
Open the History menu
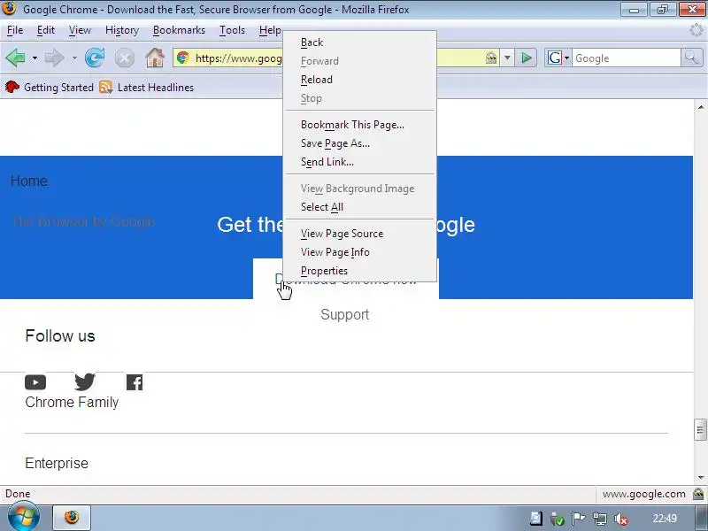pos(122,30)
